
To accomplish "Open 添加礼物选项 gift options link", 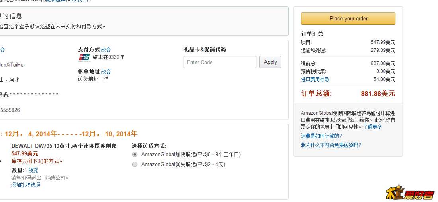I will tap(26, 185).
